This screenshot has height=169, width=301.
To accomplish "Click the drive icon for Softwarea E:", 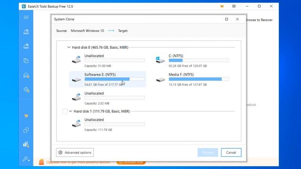I will coord(76,79).
